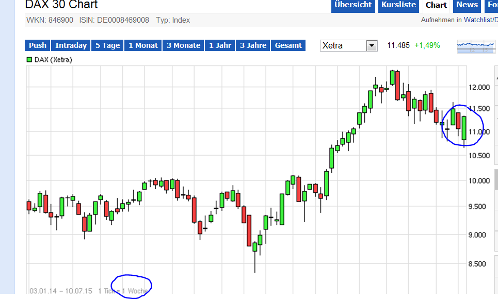Click the ISIN DE0008469008 text

tap(114, 20)
